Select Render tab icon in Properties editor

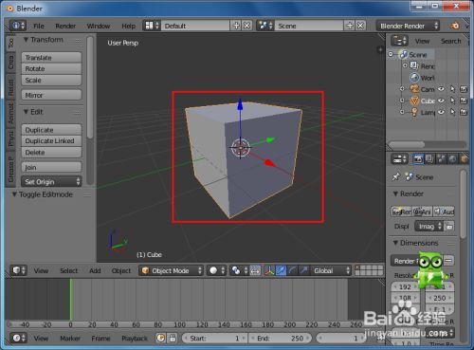click(x=418, y=159)
